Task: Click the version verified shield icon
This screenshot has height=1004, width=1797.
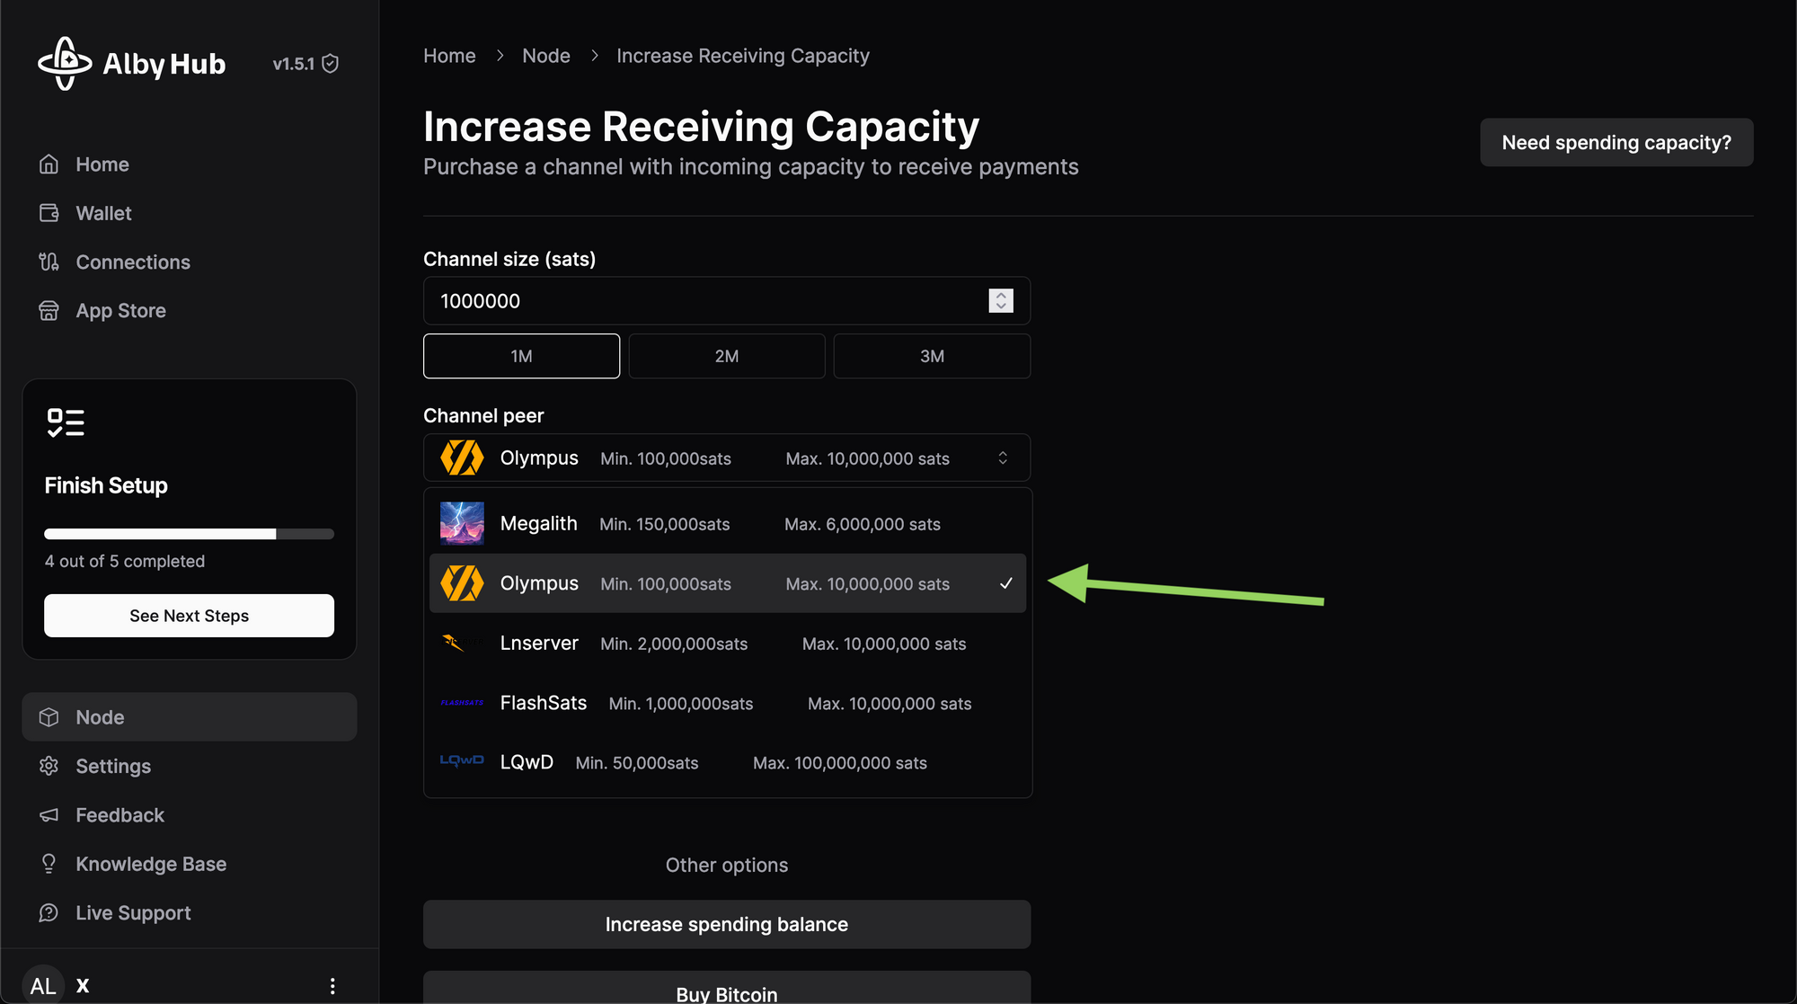Action: [x=331, y=64]
